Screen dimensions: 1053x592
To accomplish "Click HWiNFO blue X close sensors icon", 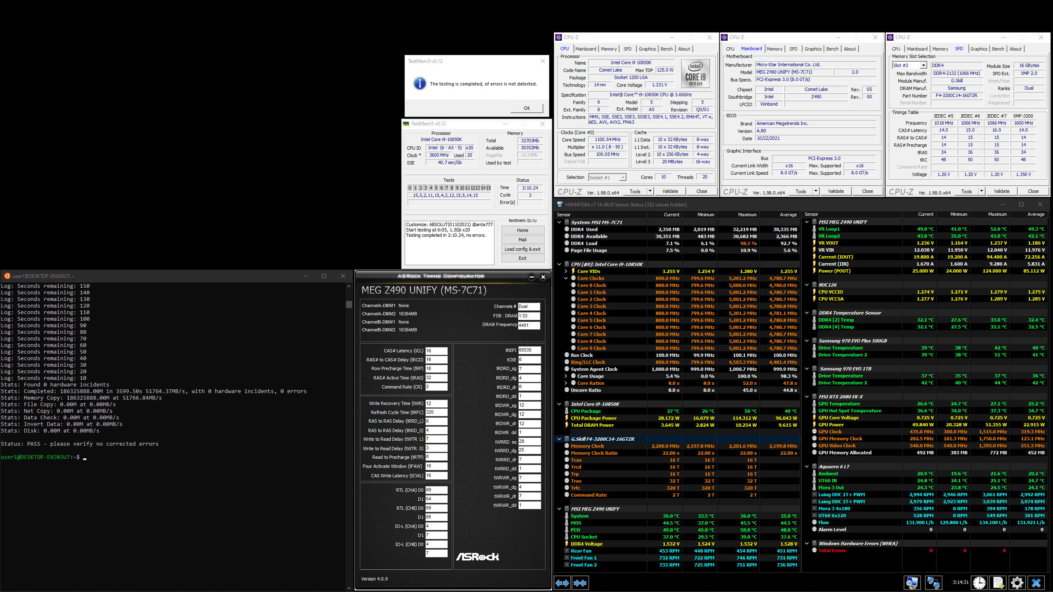I will (x=1036, y=583).
